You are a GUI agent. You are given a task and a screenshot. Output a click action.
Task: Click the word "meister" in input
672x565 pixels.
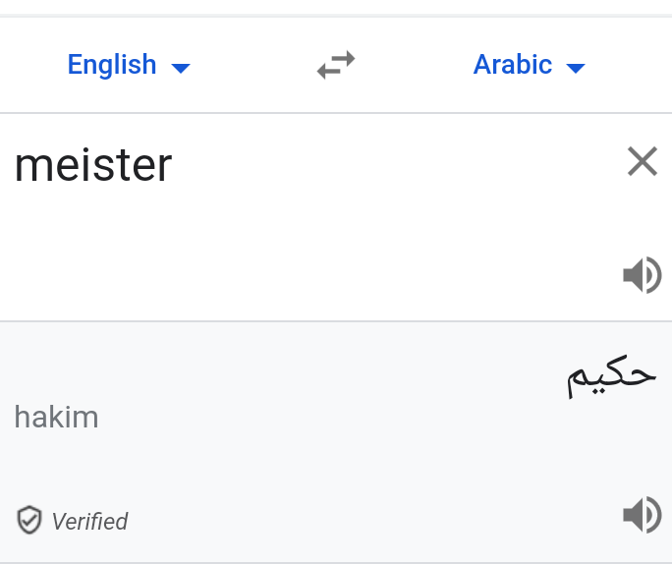pos(93,165)
